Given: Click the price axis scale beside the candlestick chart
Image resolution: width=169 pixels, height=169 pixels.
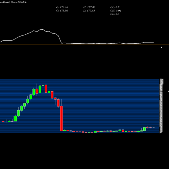Looking at the screenshot, I should click(161, 106).
